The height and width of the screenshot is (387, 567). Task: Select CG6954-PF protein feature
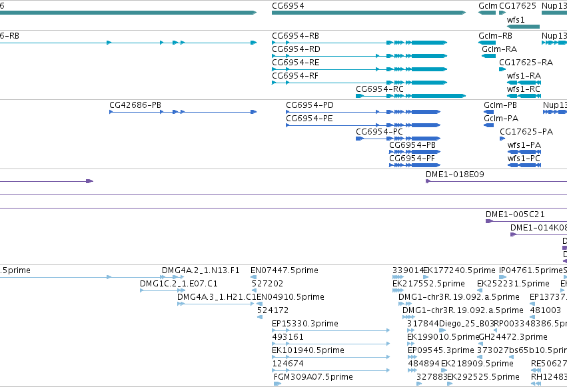415,165
